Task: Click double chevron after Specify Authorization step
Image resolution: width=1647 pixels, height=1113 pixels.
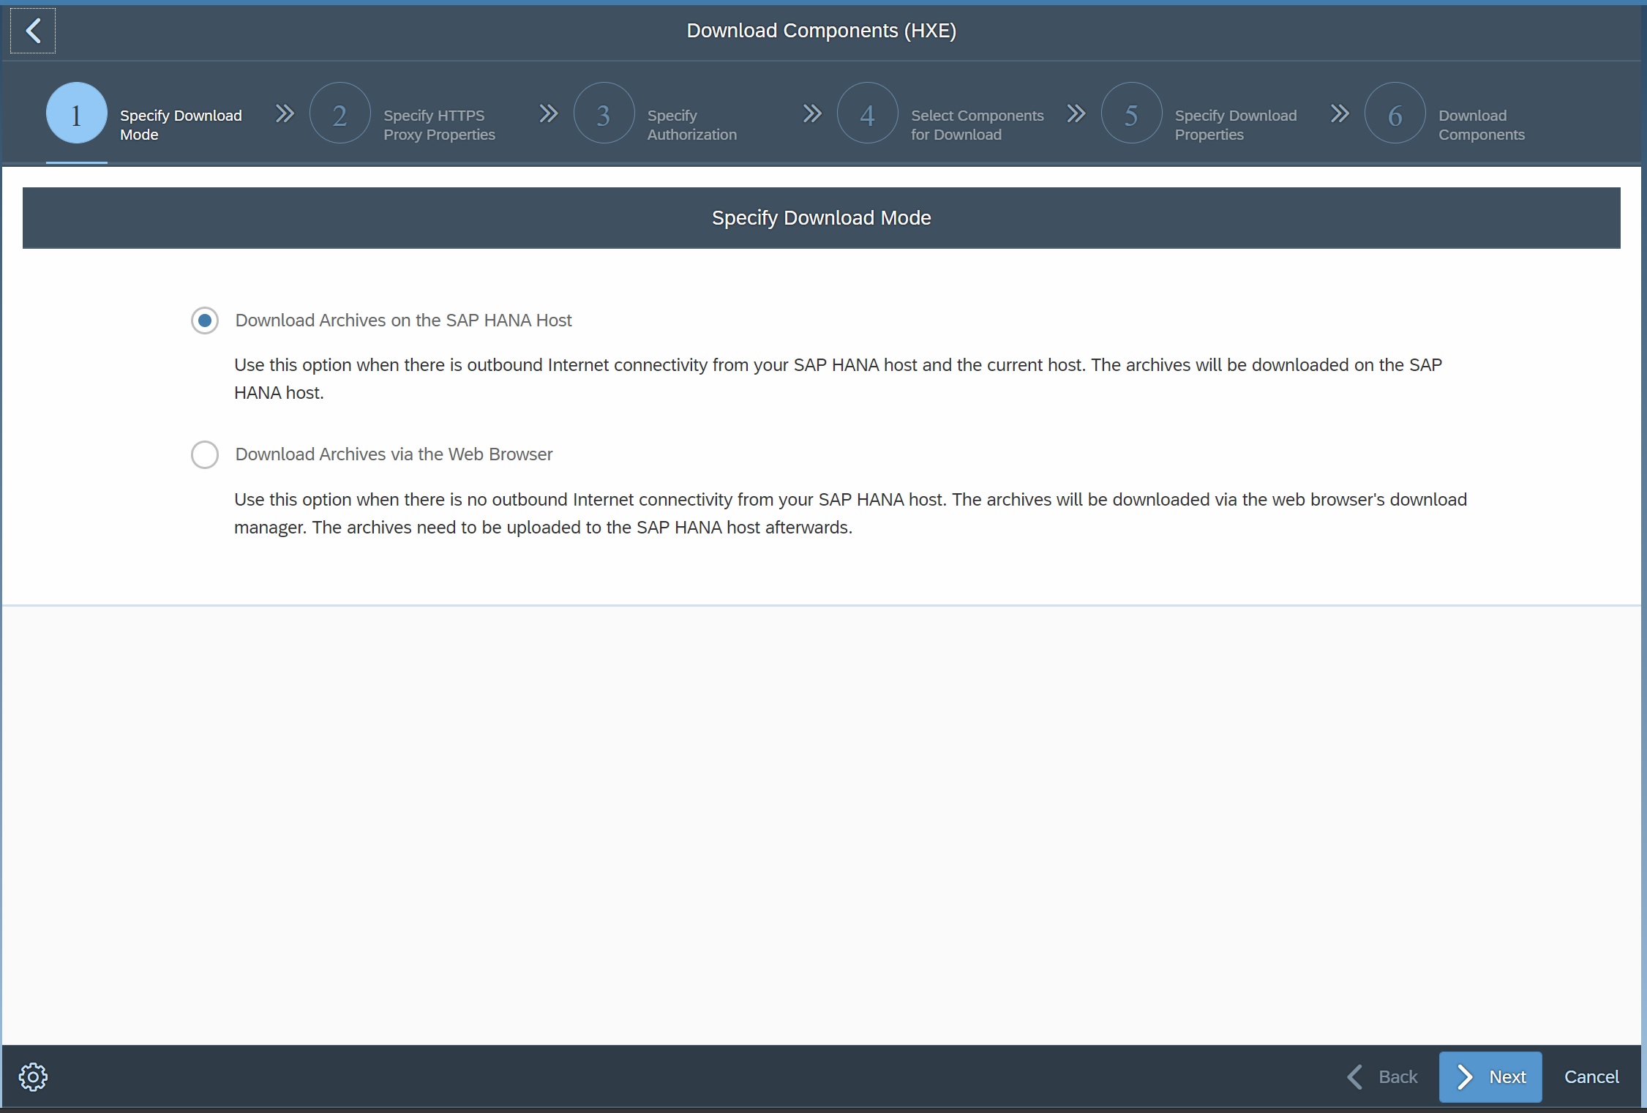Action: (812, 113)
